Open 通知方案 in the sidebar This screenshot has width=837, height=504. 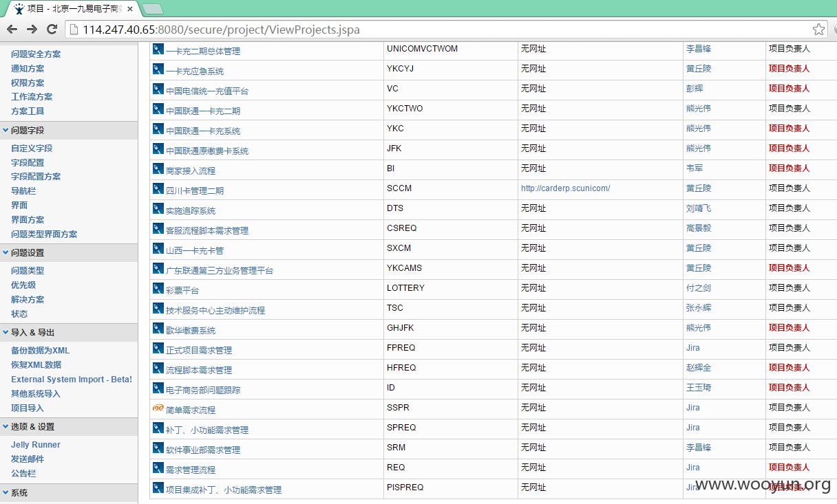coord(28,68)
